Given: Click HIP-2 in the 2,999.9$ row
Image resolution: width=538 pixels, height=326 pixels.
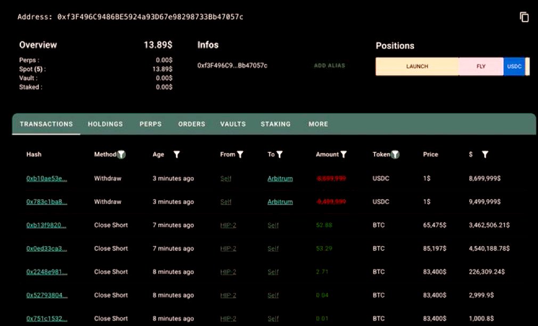Looking at the screenshot, I should [x=228, y=295].
